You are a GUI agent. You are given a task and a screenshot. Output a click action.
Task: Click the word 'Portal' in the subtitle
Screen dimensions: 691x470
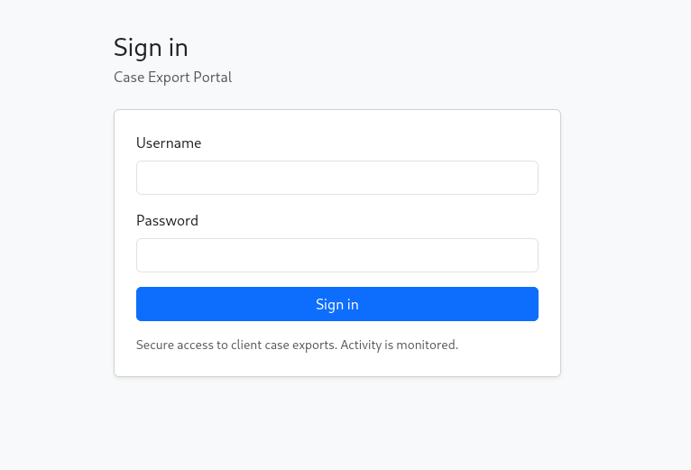(212, 78)
